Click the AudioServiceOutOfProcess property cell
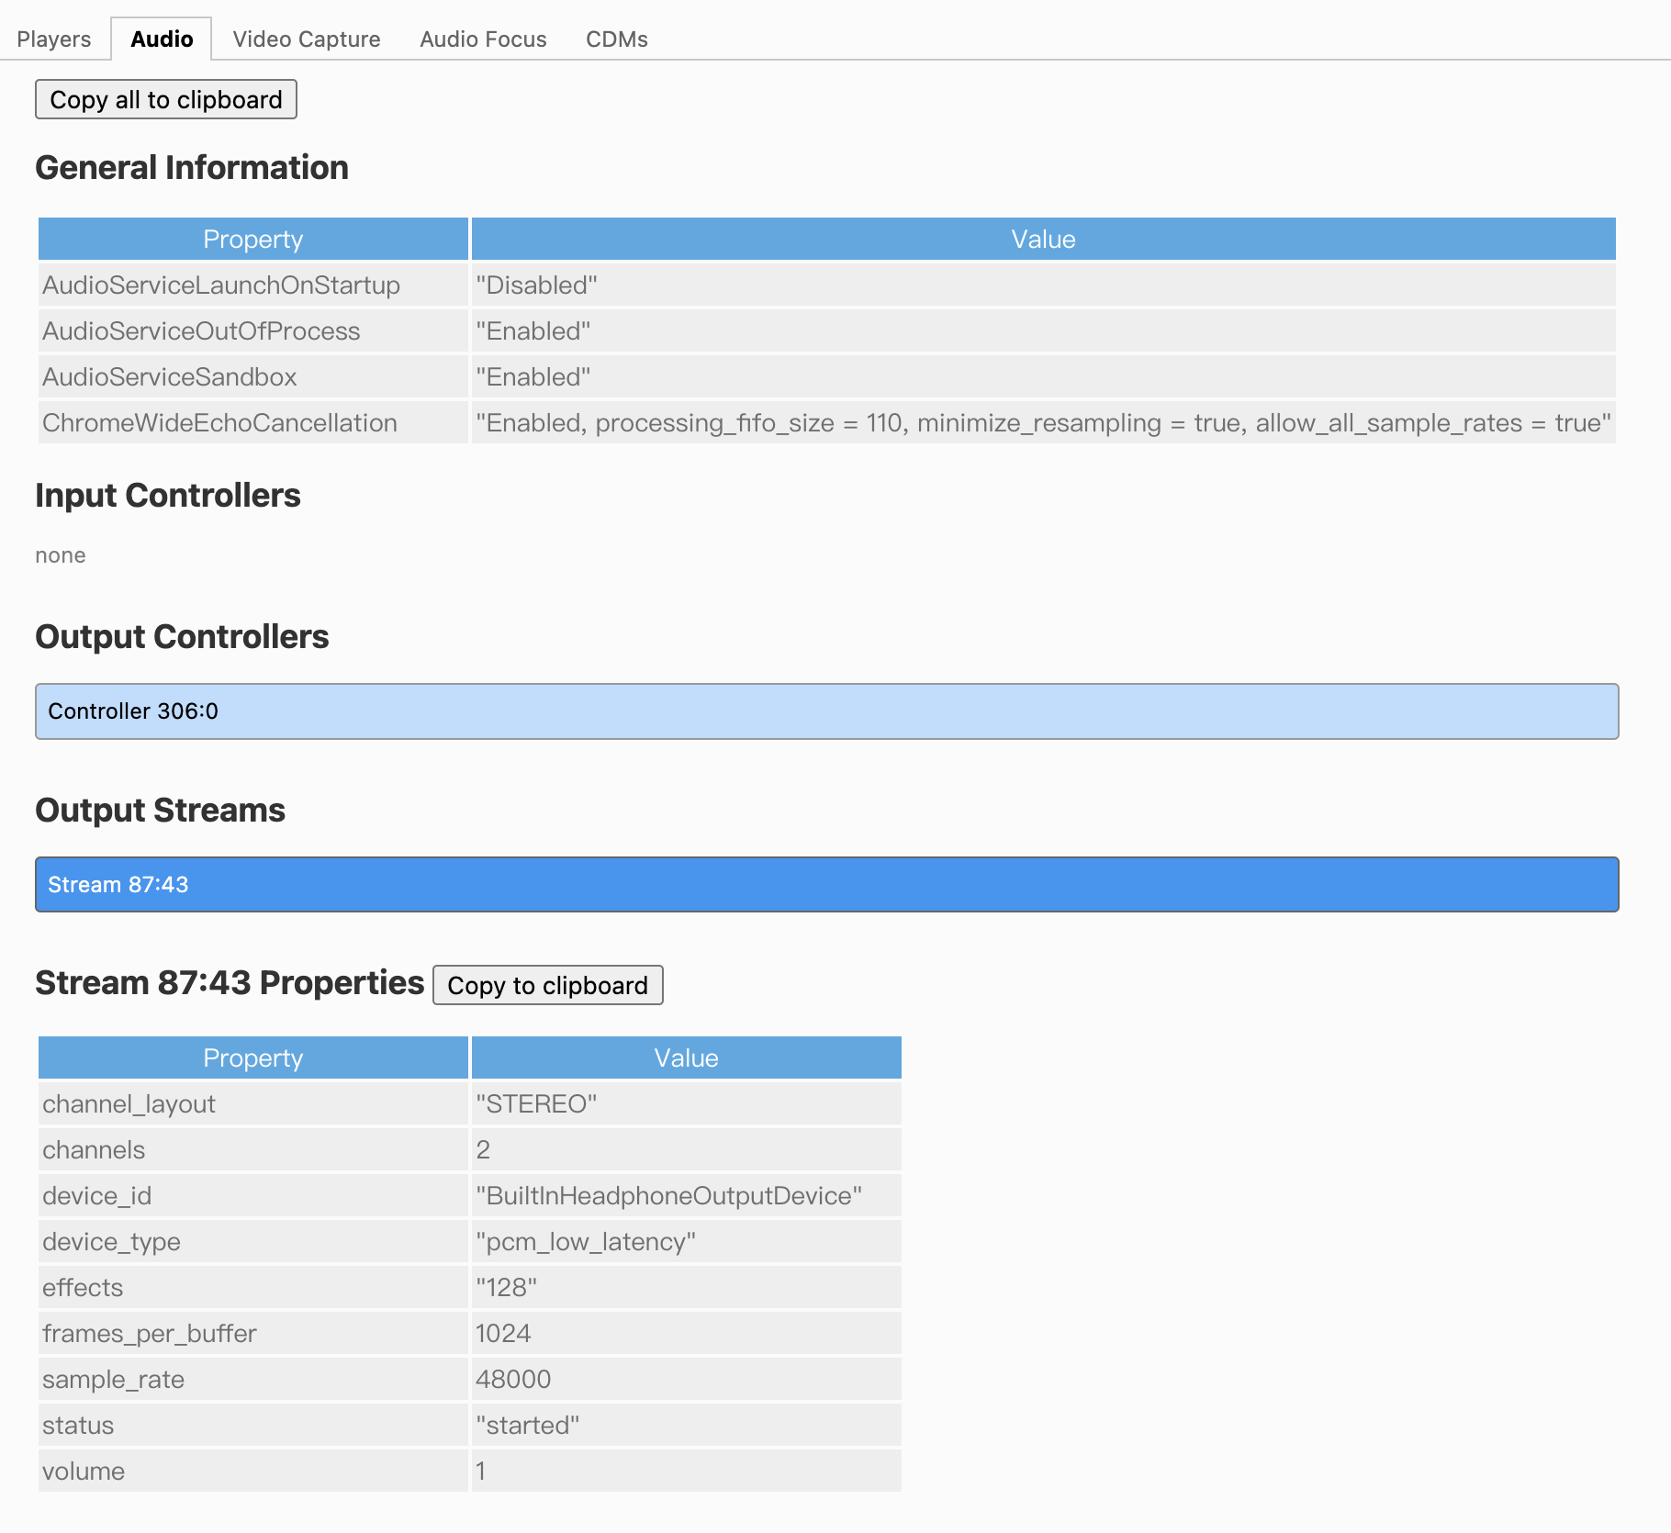This screenshot has width=1671, height=1533. (201, 331)
